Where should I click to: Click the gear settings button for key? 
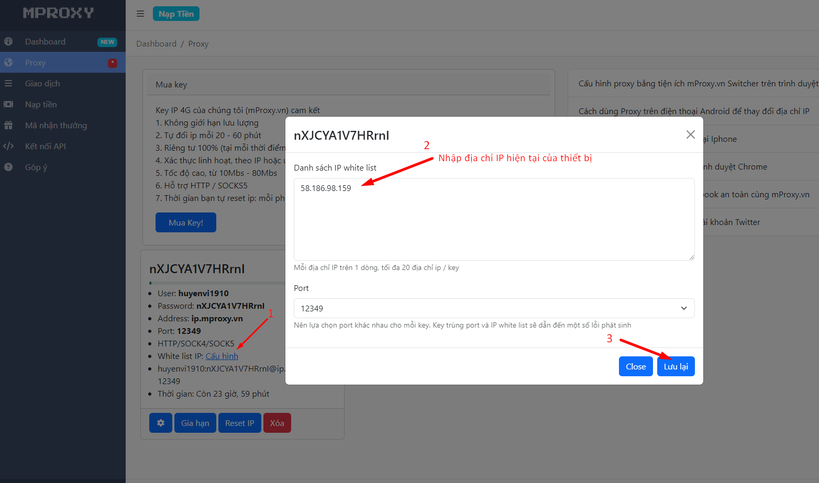tap(161, 423)
